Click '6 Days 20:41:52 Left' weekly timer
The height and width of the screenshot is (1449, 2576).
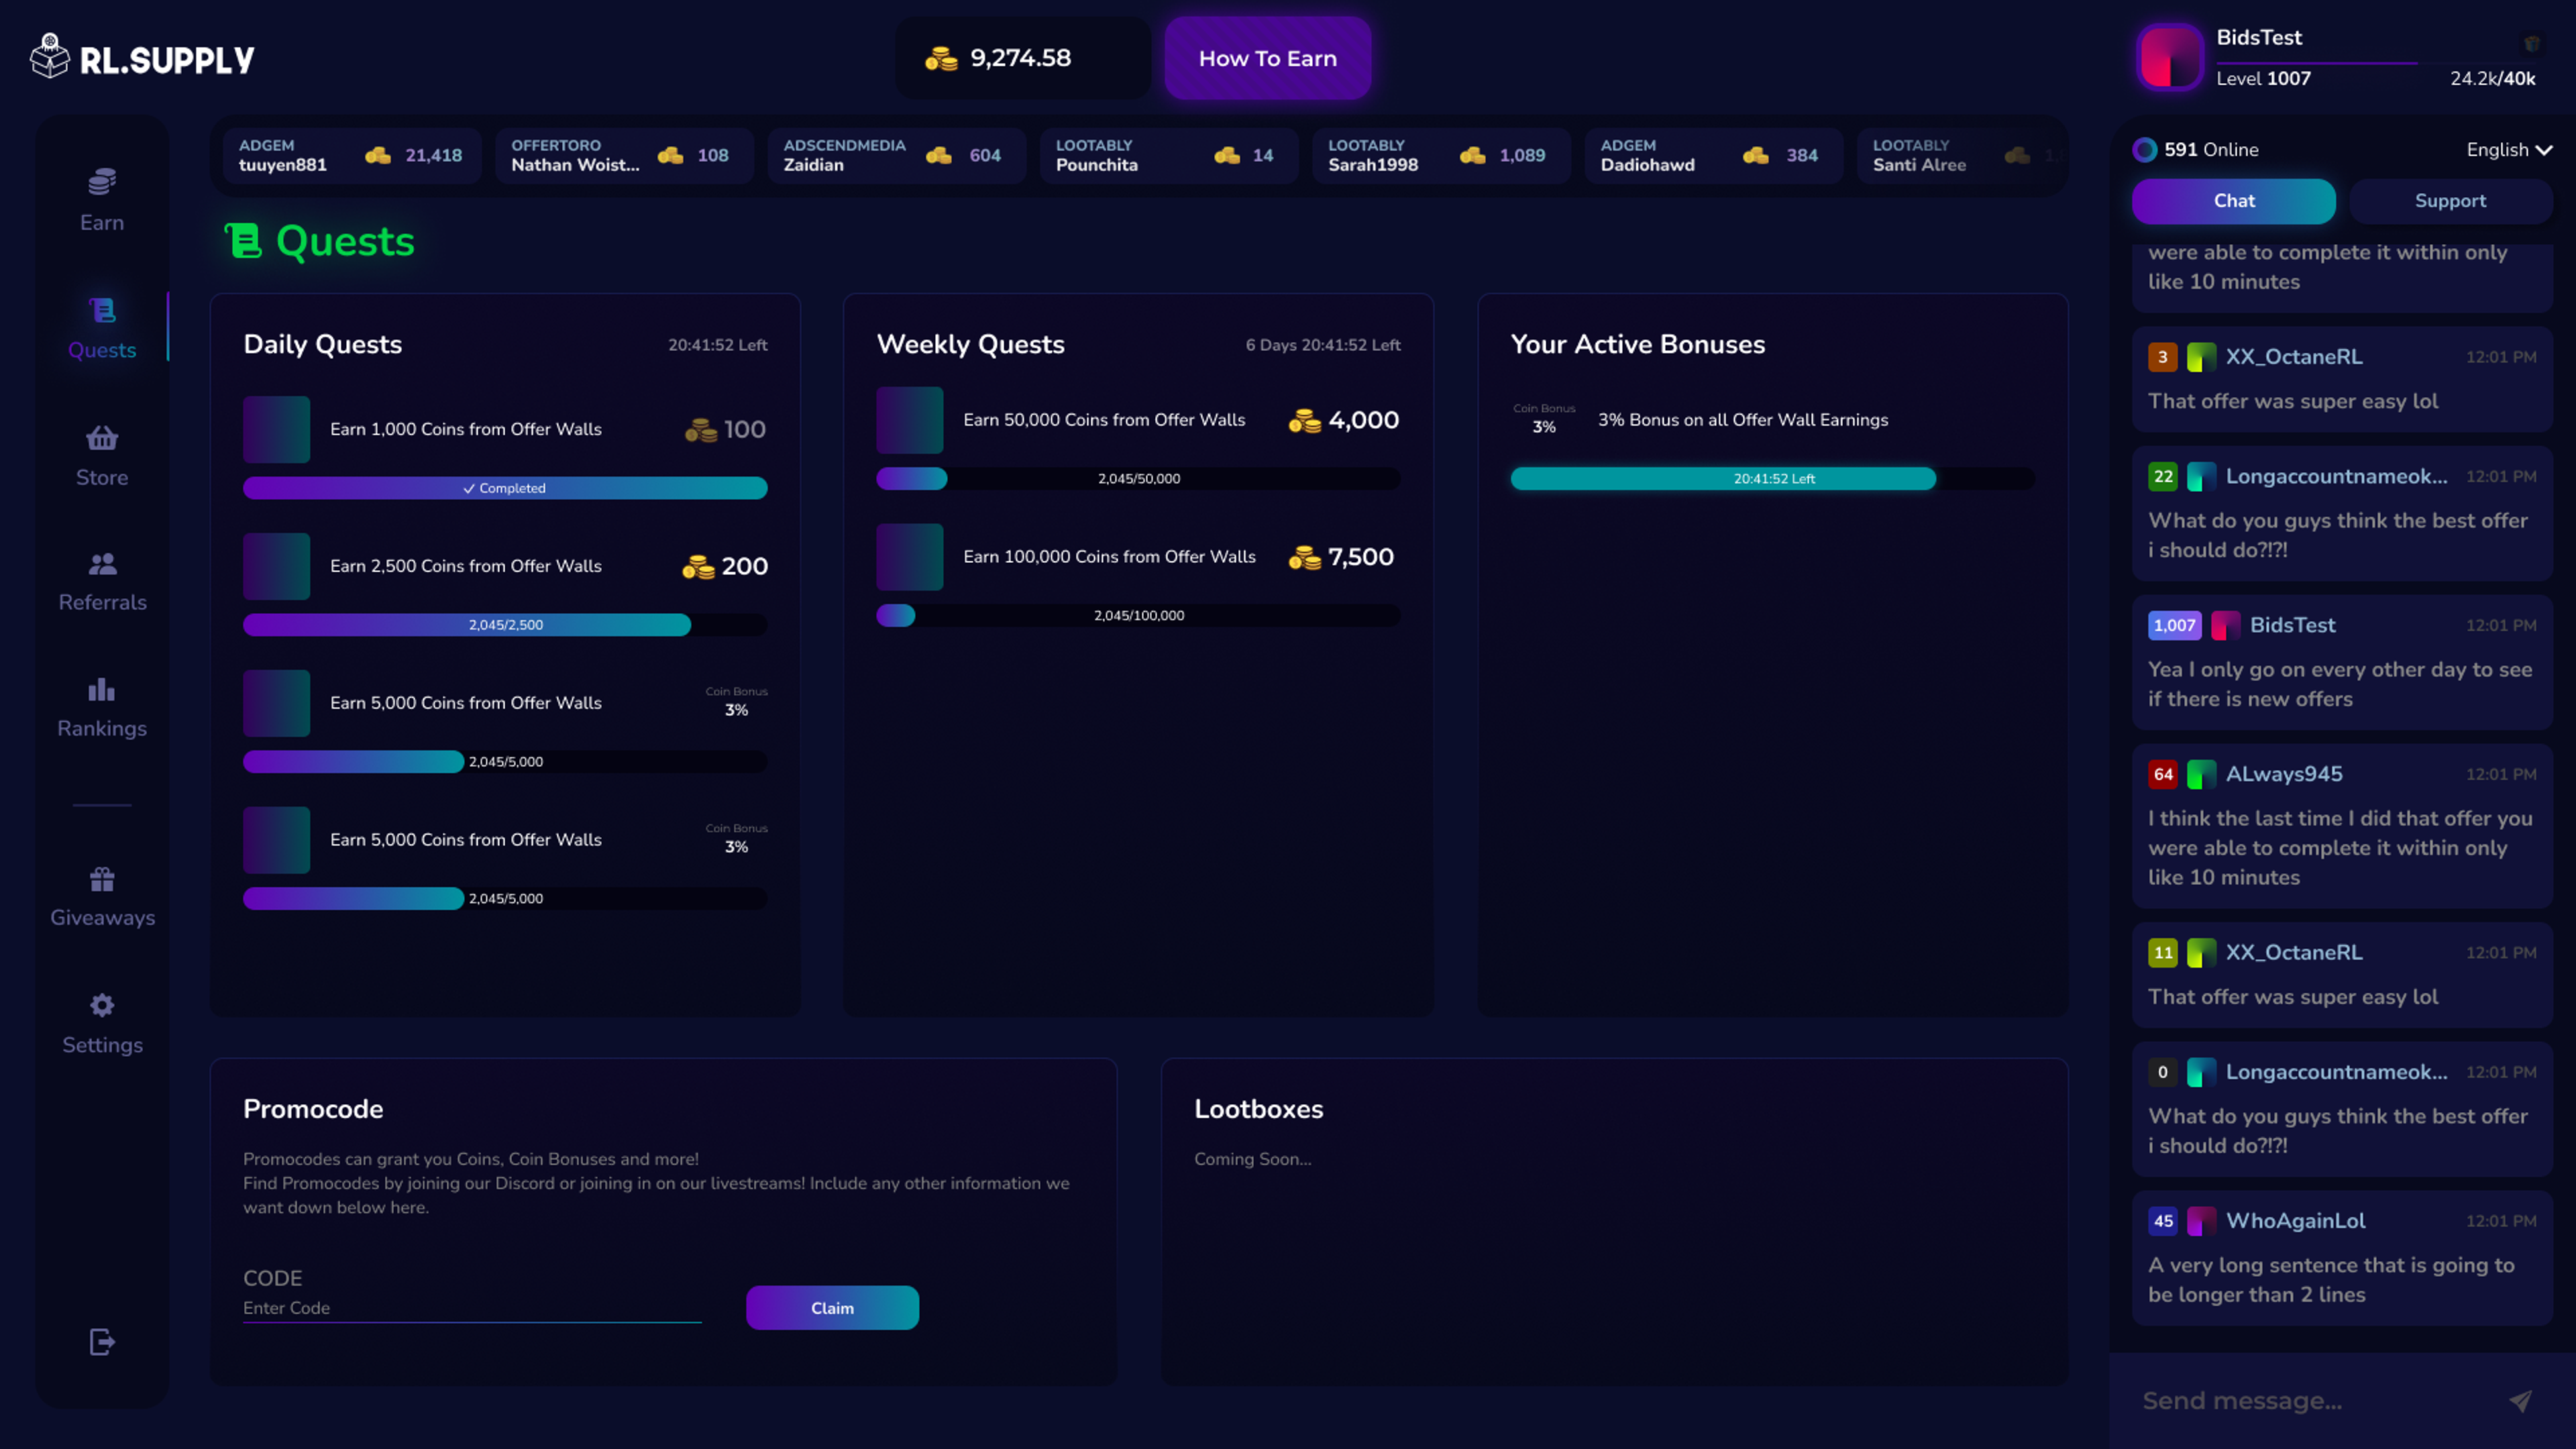[x=1322, y=345]
